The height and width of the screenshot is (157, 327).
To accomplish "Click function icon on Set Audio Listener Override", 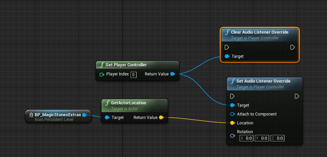I will (233, 81).
